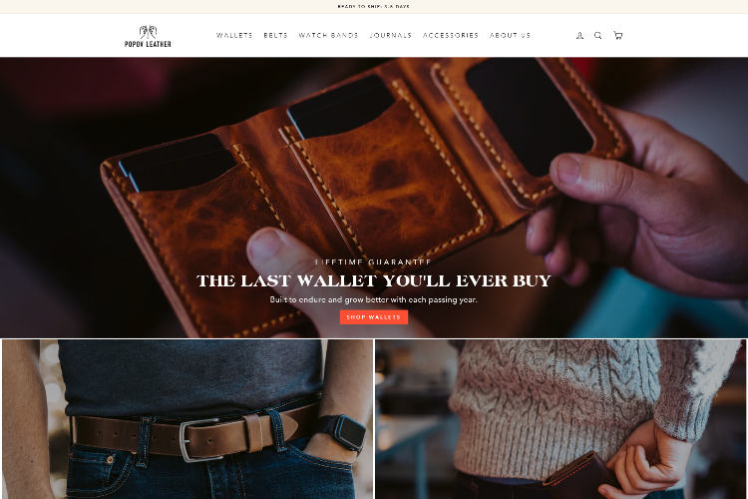Image resolution: width=748 pixels, height=499 pixels.
Task: Click the Shop Wallets button
Action: click(374, 317)
